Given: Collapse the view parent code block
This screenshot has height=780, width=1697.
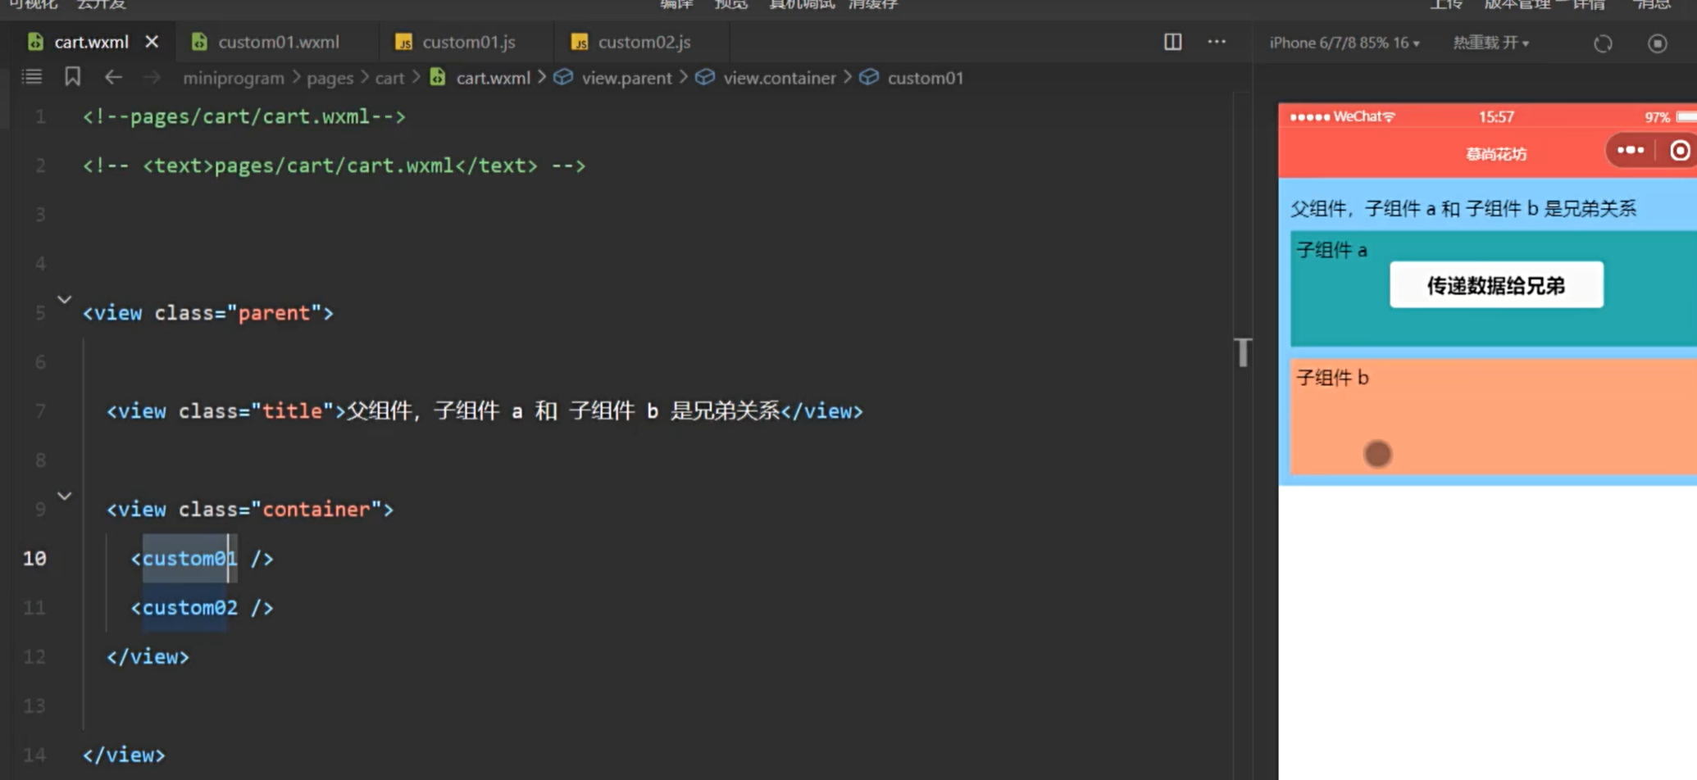Looking at the screenshot, I should coord(64,300).
